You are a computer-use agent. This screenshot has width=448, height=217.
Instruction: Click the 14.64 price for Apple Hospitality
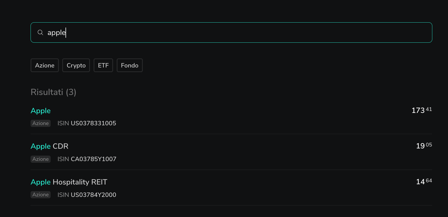pyautogui.click(x=424, y=181)
